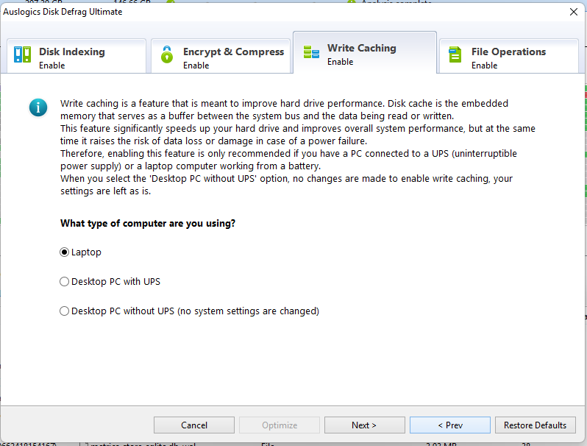Click the Optimize button
Screen dimensions: 587x446
click(280, 425)
